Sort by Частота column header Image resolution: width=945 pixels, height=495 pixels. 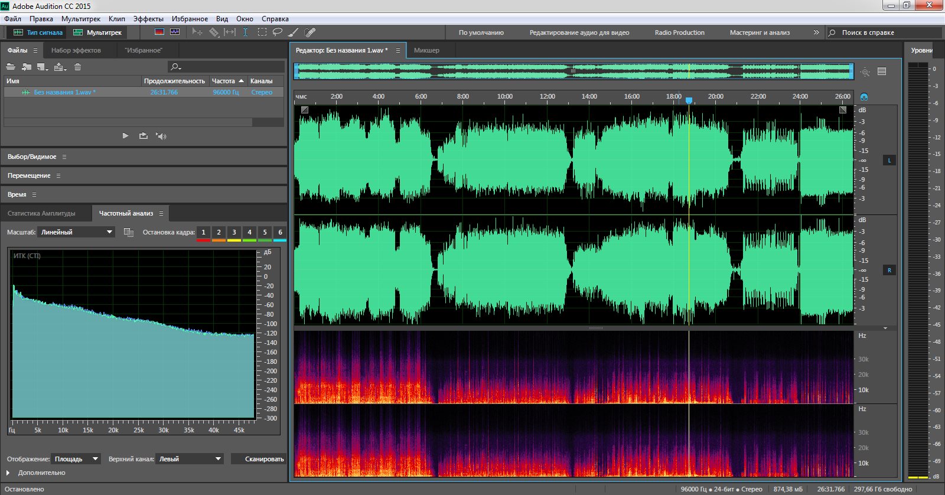click(227, 81)
